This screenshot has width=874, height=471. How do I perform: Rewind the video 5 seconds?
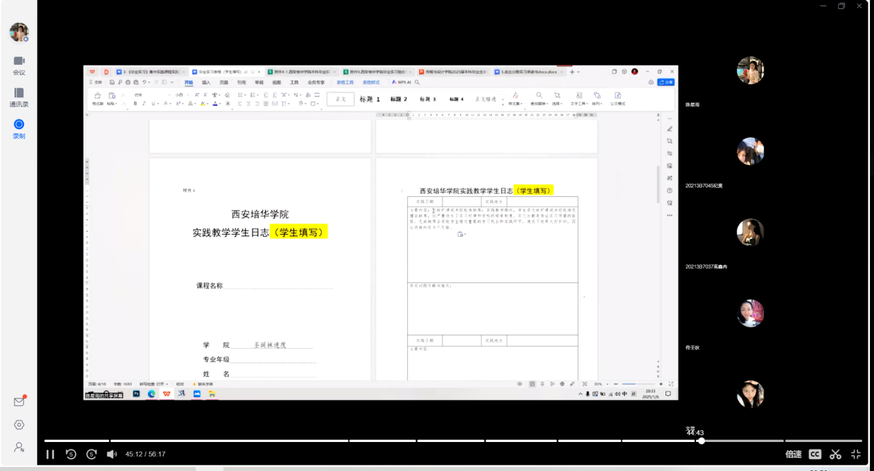point(71,454)
